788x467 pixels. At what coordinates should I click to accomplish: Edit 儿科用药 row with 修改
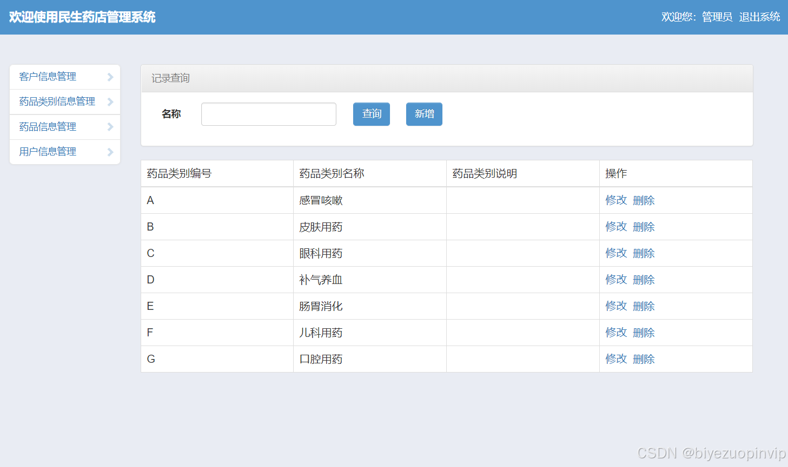point(616,333)
